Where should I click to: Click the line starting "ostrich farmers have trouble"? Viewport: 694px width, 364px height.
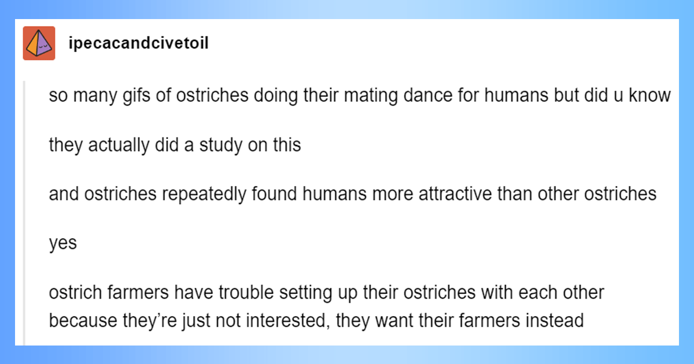tap(326, 292)
